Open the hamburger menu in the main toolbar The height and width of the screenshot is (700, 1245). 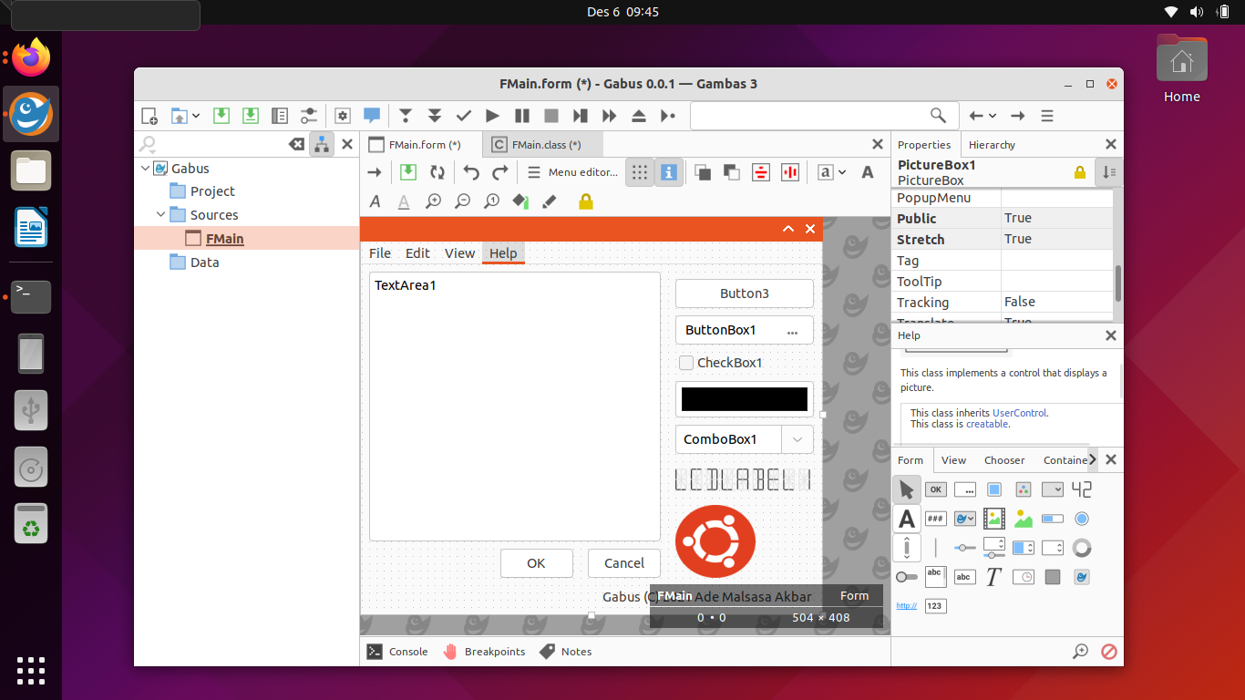click(1047, 116)
